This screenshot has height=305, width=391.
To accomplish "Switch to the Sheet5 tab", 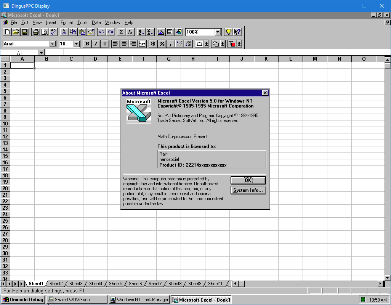I will (115, 284).
